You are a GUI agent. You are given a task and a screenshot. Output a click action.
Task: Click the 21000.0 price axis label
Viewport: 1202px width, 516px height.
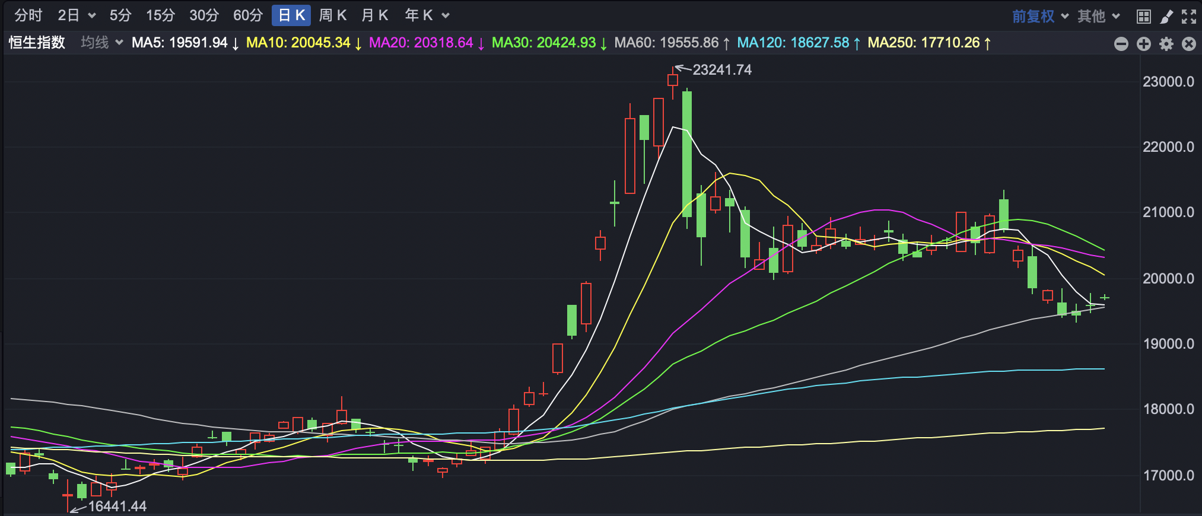click(1168, 212)
